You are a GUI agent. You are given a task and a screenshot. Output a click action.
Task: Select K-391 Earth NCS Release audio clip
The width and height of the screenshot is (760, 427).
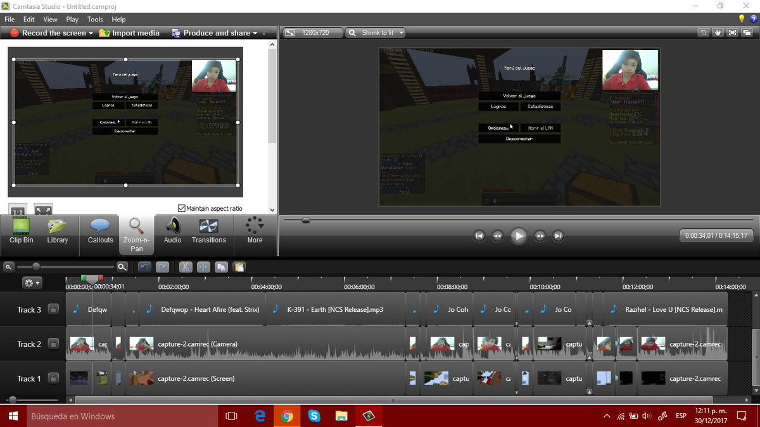335,309
